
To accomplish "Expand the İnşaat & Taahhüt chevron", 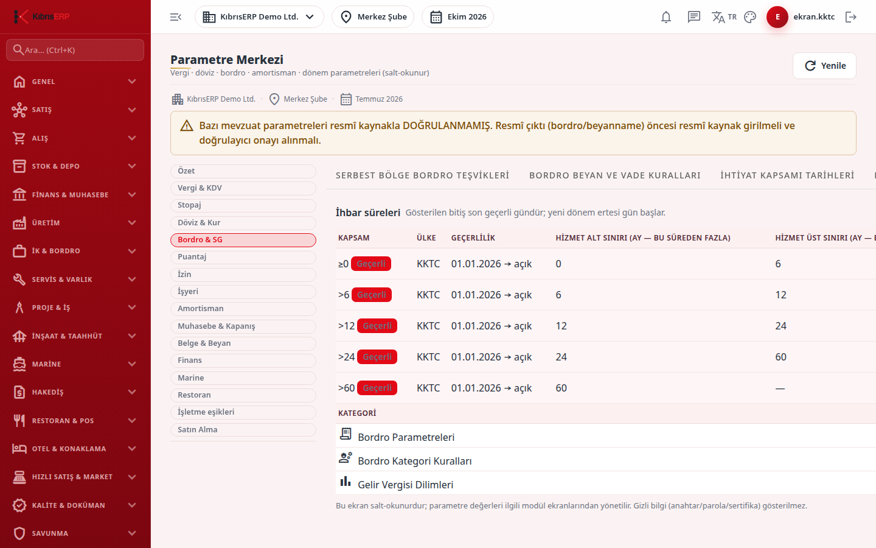I will coord(132,336).
